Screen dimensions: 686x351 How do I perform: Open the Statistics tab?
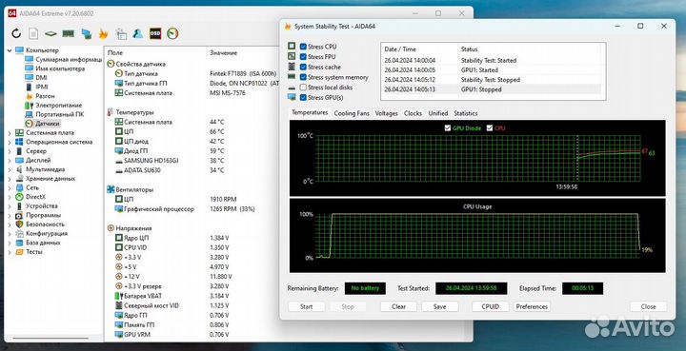(x=466, y=113)
